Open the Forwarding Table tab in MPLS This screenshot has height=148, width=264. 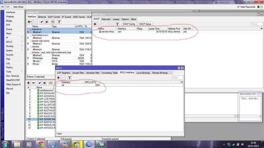(x=110, y=73)
